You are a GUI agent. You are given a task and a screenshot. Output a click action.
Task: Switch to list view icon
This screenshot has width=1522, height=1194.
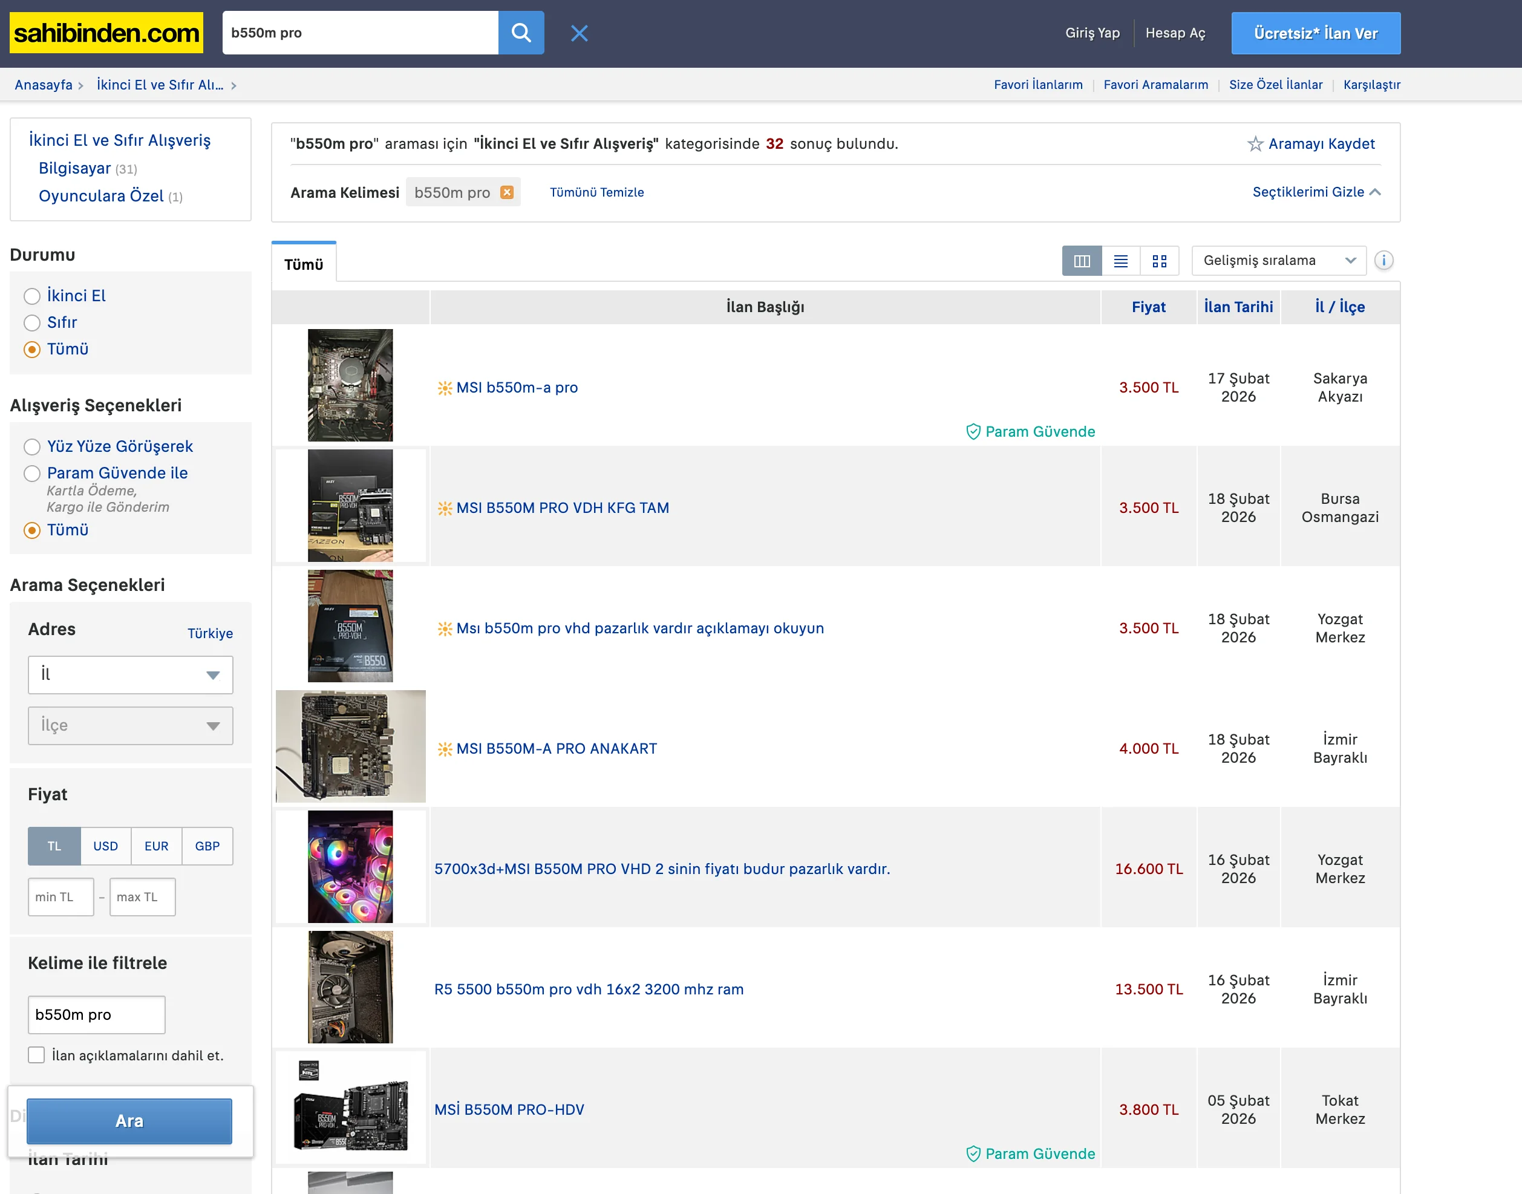tap(1120, 261)
